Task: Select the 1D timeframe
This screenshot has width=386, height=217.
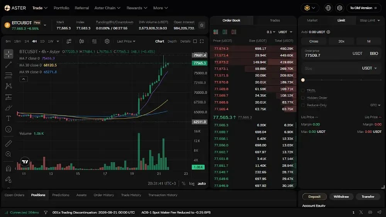Action: point(42,41)
